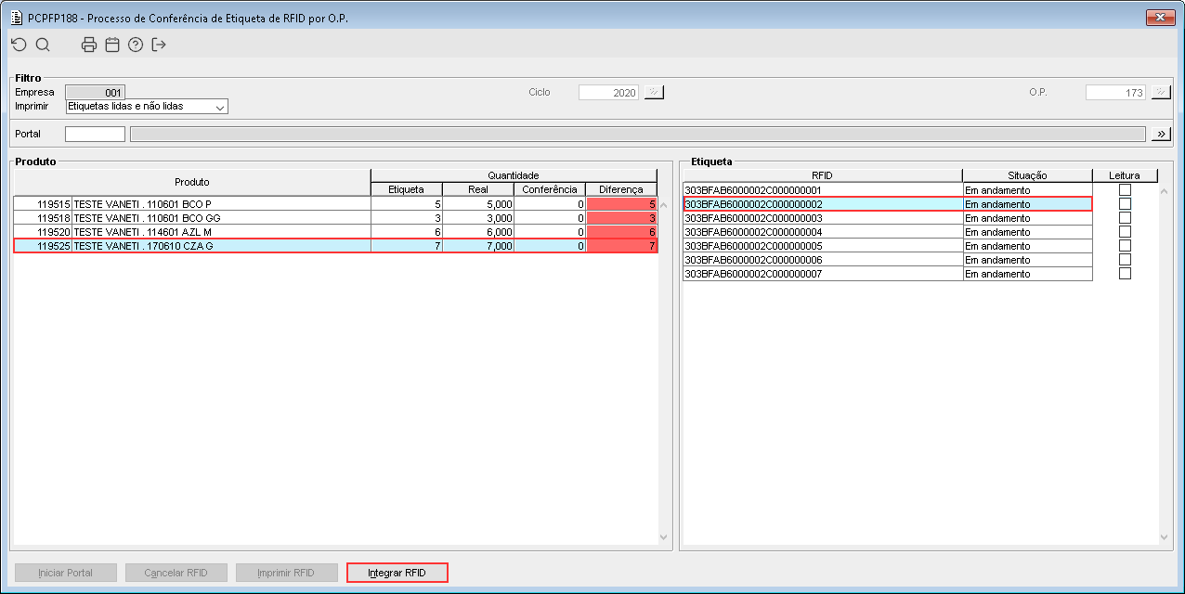Image resolution: width=1185 pixels, height=594 pixels.
Task: Click the O.P. field showing 173
Action: (x=1115, y=93)
